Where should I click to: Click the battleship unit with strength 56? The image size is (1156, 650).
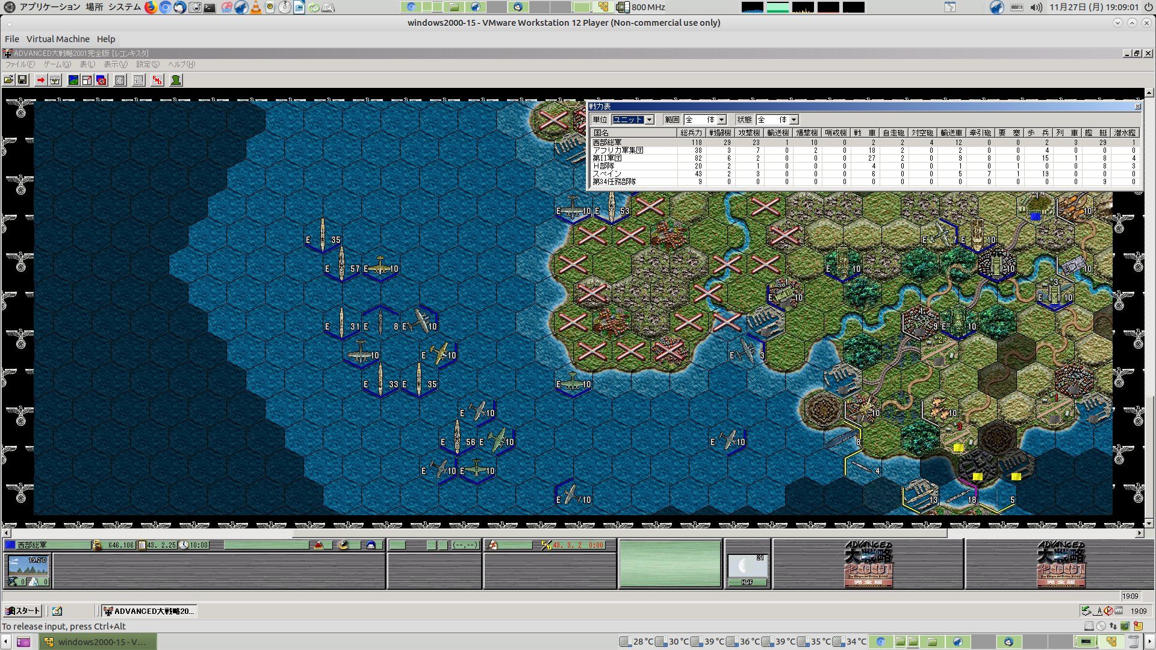(x=457, y=437)
